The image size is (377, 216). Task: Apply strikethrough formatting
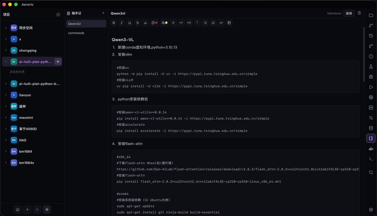click(138, 23)
